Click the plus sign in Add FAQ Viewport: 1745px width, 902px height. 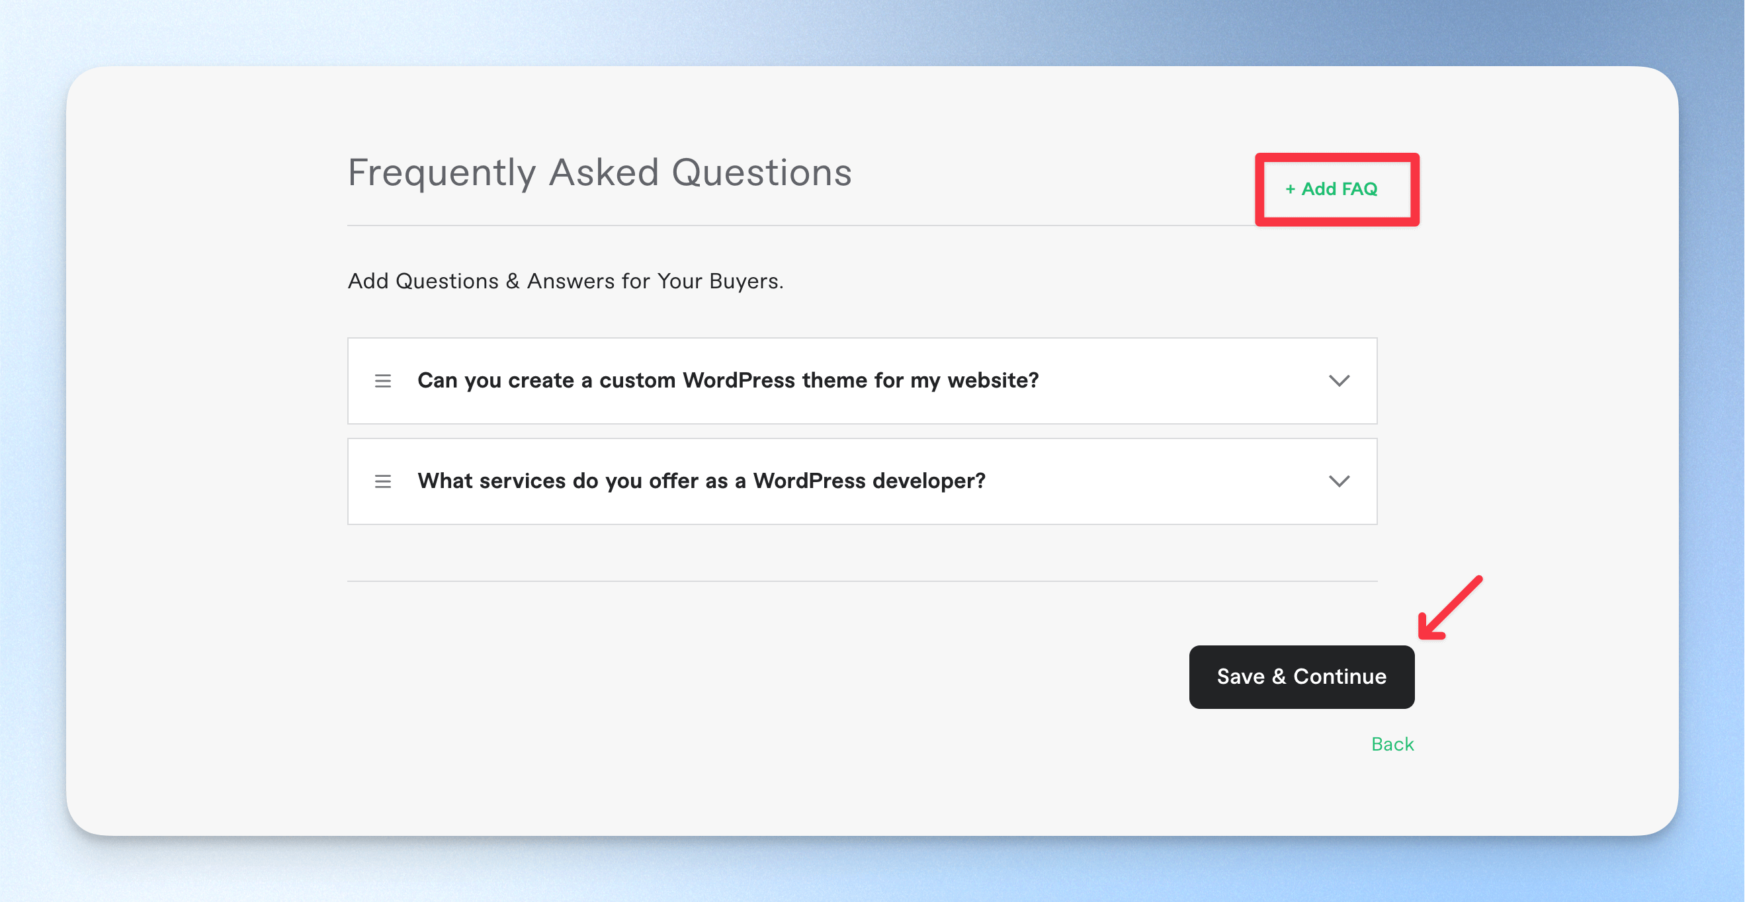(1290, 190)
